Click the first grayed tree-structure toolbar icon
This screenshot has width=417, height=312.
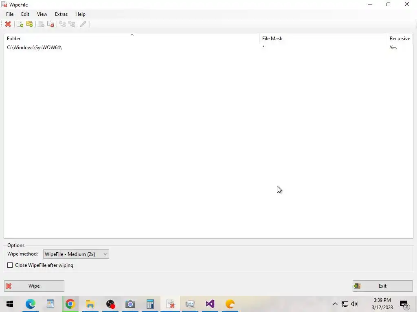[x=62, y=24]
